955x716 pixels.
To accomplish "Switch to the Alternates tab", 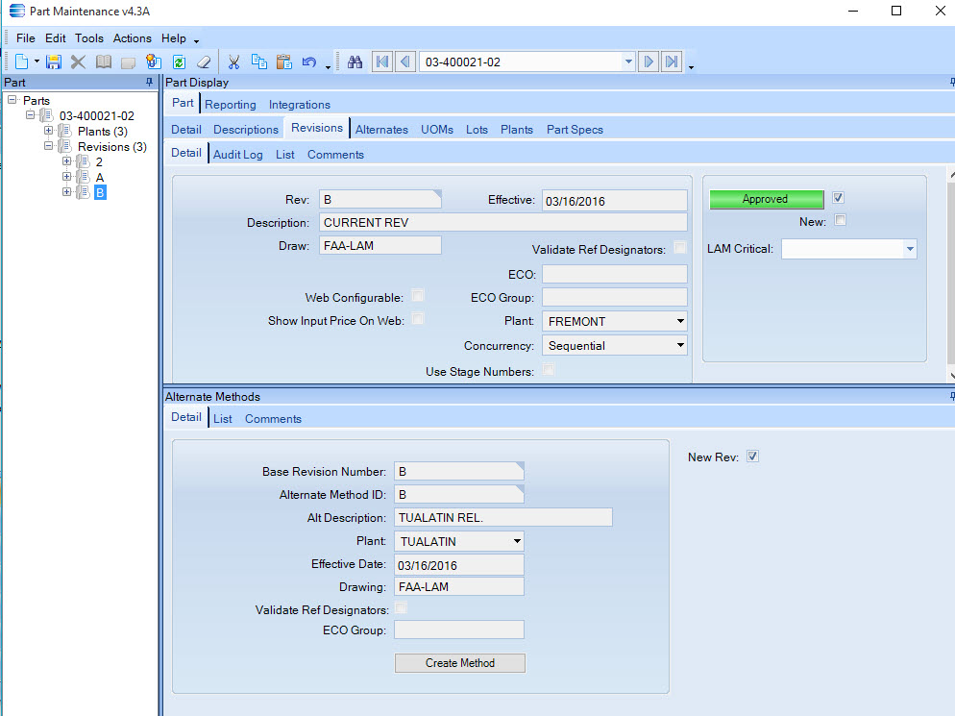I will (x=381, y=128).
